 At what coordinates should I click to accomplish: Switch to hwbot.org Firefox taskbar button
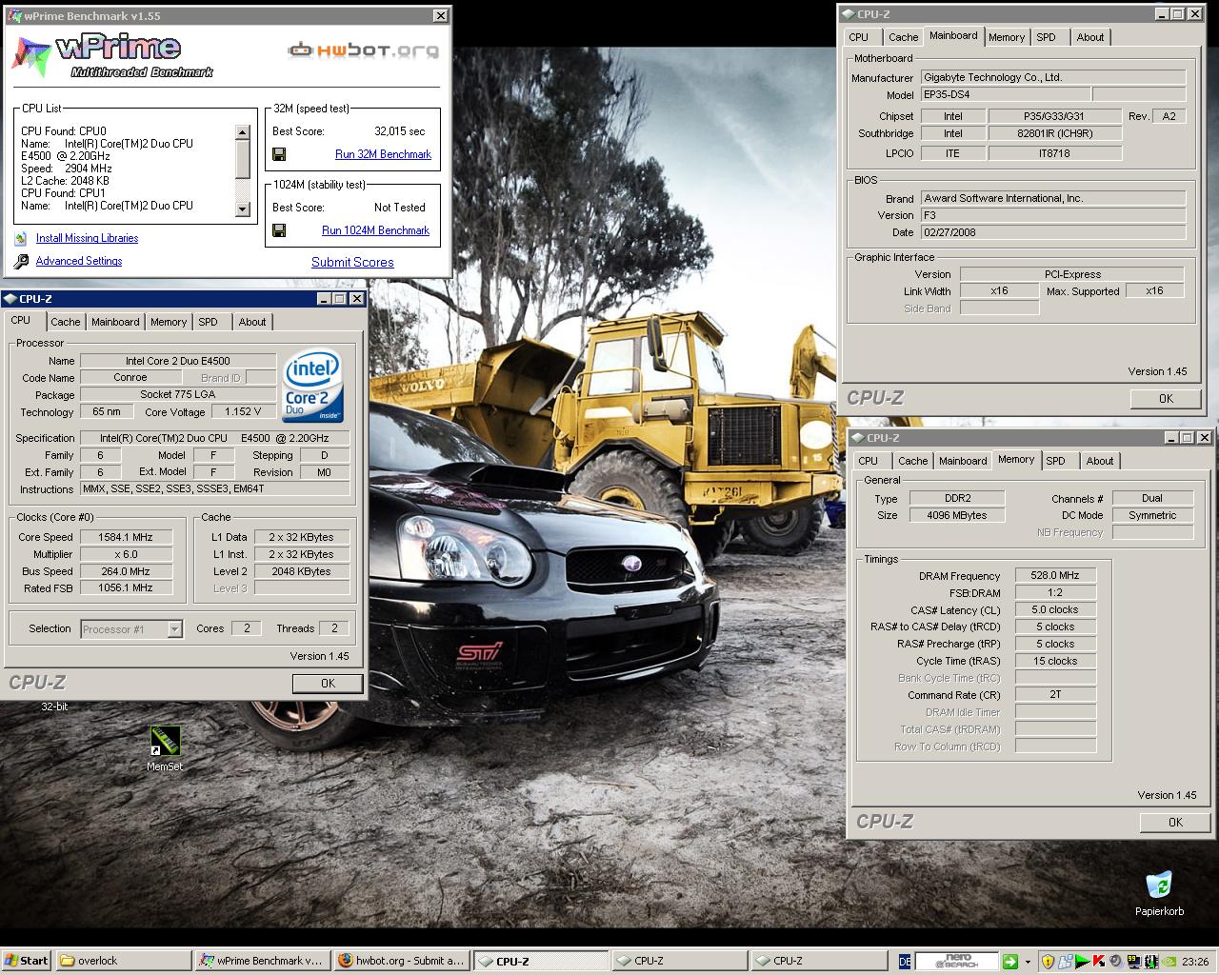click(401, 962)
